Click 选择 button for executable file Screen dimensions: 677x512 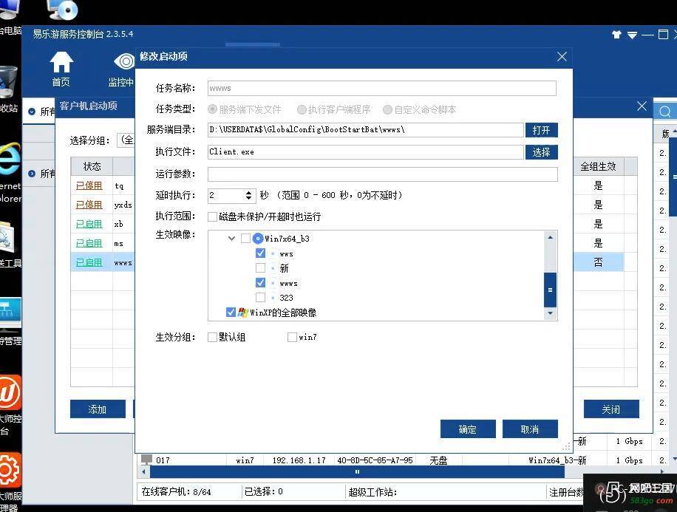[x=542, y=152]
